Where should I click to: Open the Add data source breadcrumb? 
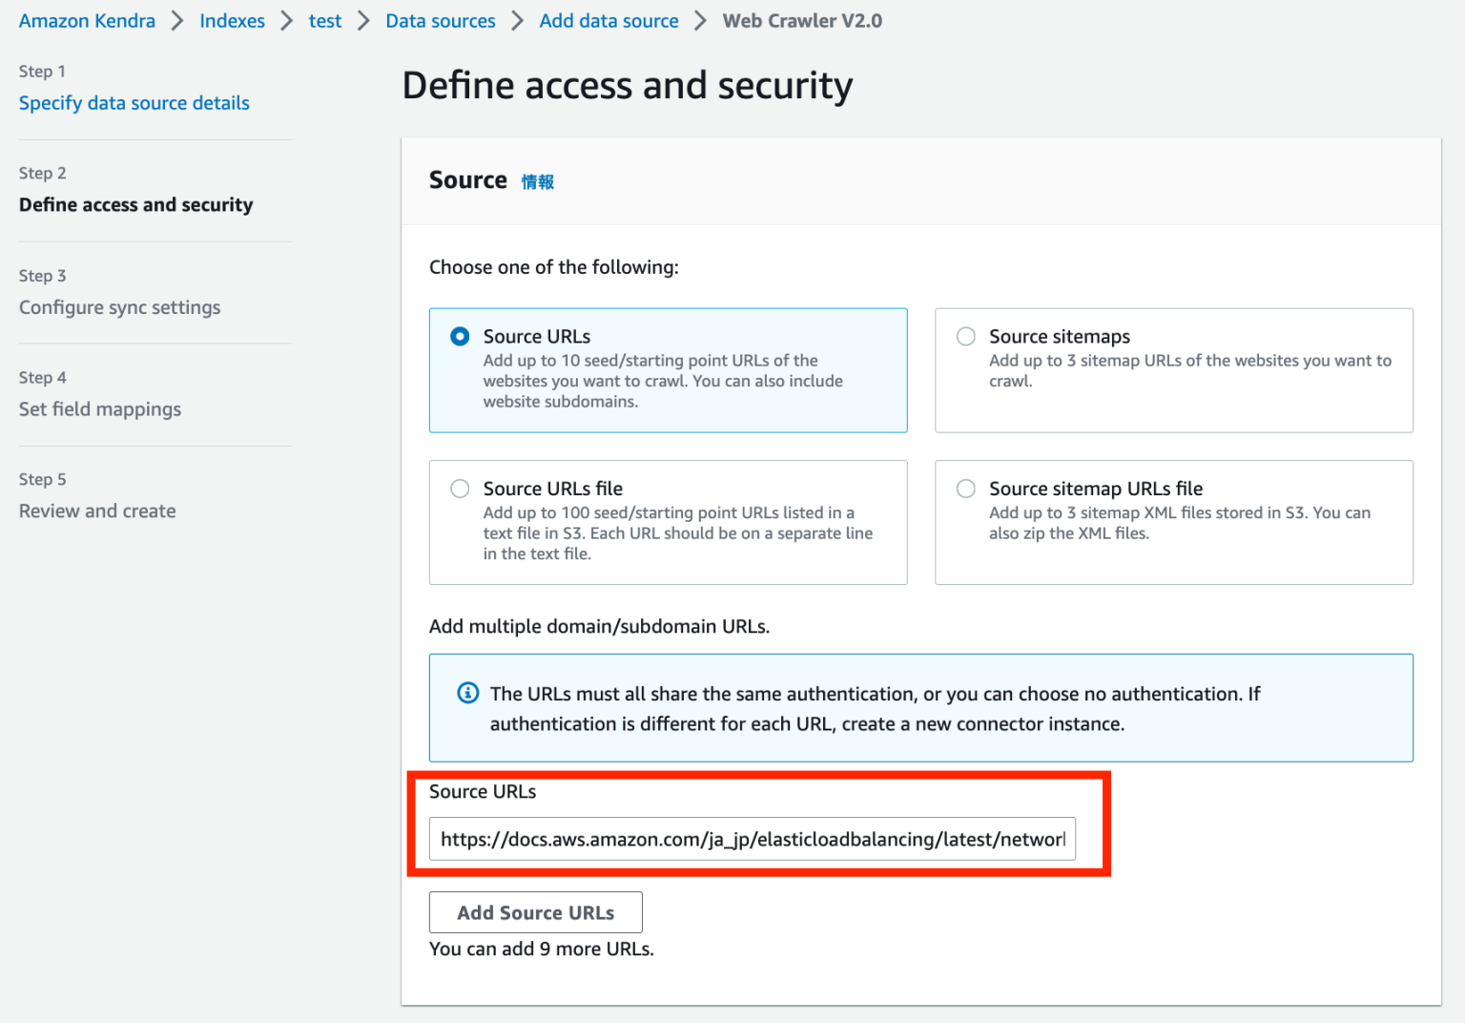[x=609, y=20]
